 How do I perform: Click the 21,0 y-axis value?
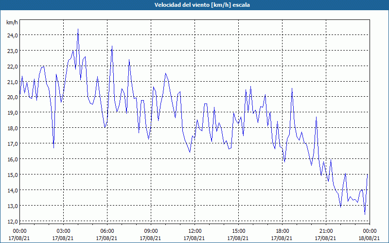[x=13, y=82]
